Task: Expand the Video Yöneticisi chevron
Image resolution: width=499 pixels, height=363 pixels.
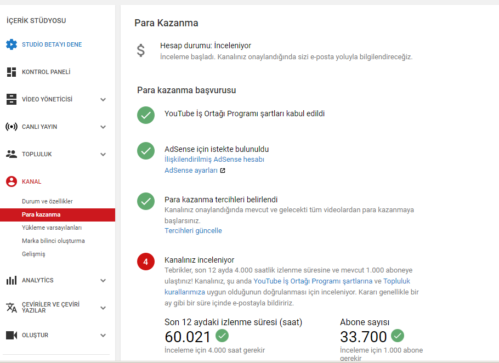Action: pyautogui.click(x=103, y=100)
